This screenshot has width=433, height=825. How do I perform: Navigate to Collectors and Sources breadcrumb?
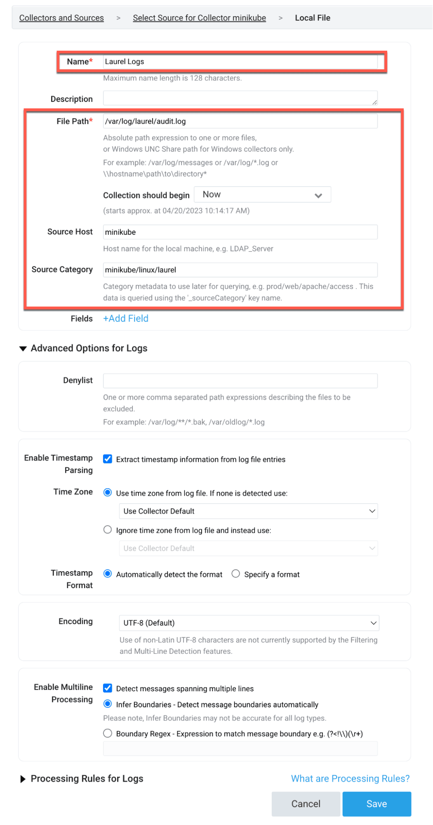point(61,18)
